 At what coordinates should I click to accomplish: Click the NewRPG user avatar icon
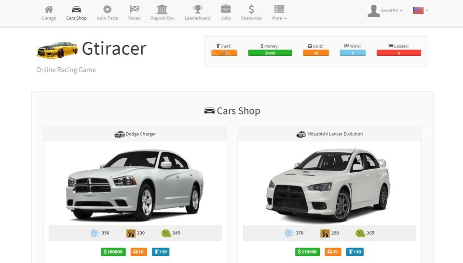(x=373, y=11)
